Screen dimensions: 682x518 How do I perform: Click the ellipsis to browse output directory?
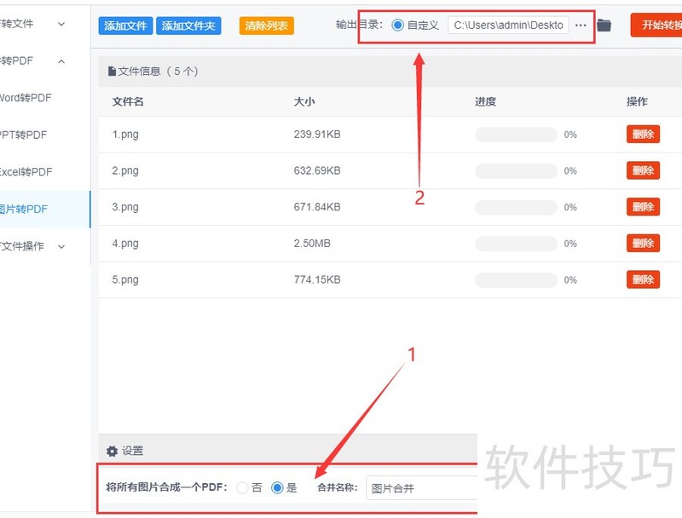pyautogui.click(x=581, y=25)
